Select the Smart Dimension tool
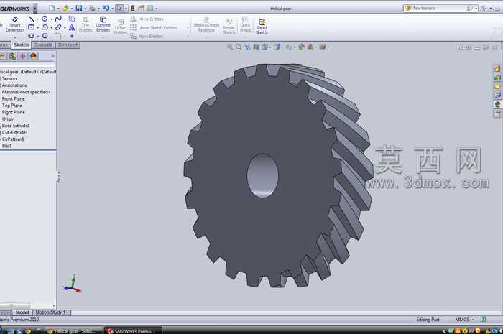 click(15, 24)
